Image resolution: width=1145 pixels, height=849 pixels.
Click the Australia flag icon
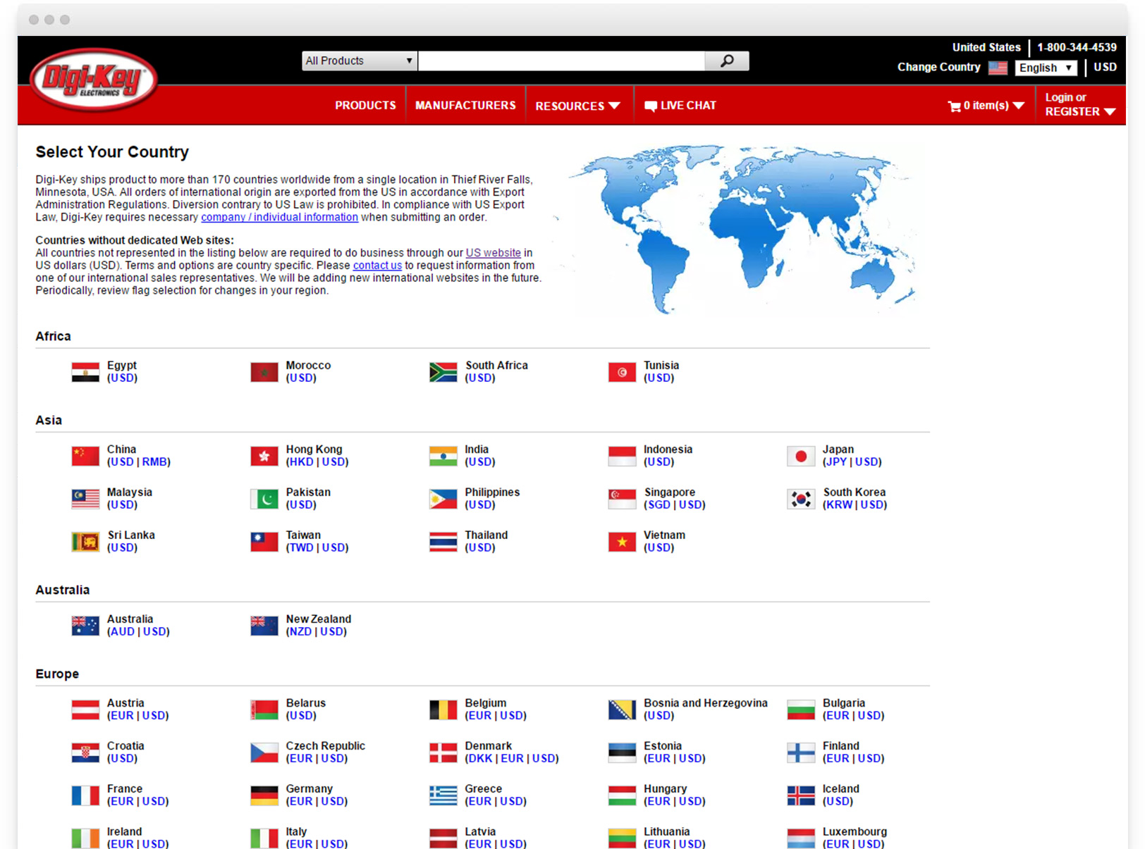tap(85, 626)
